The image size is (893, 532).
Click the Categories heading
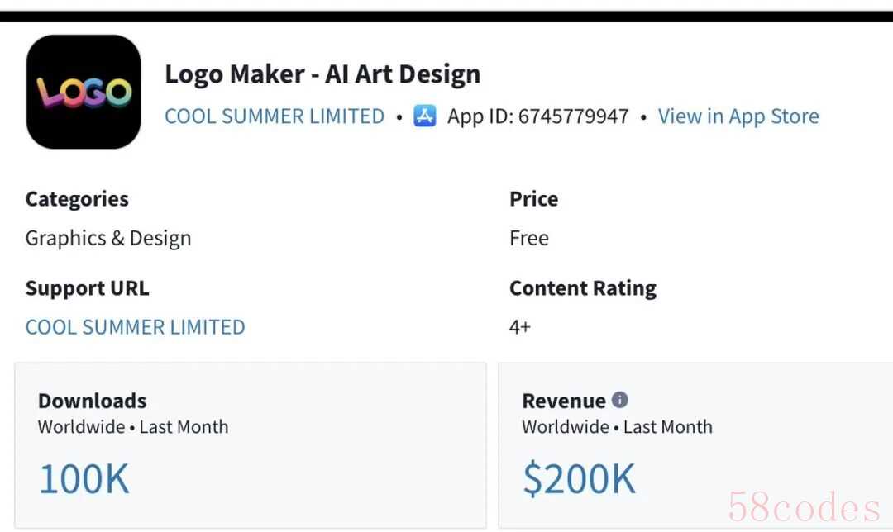(77, 199)
